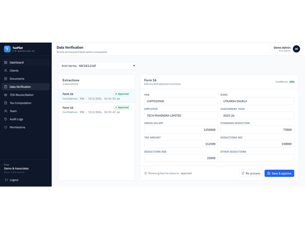This screenshot has height=229, width=305.
Task: Click the Re-process button
Action: pyautogui.click(x=251, y=173)
